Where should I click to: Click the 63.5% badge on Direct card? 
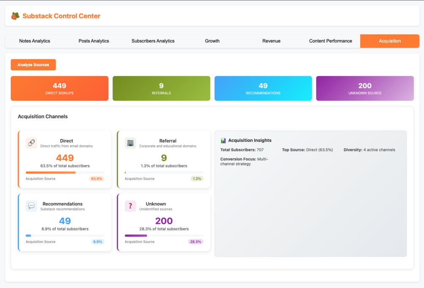97,179
